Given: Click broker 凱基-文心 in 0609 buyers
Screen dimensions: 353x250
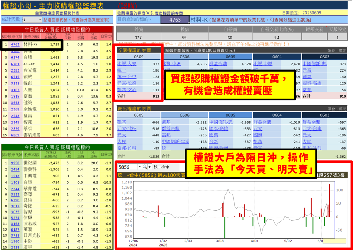Looking at the screenshot, I should tap(127, 90).
